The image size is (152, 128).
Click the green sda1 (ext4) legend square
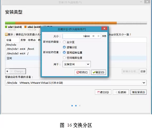tap(6, 27)
